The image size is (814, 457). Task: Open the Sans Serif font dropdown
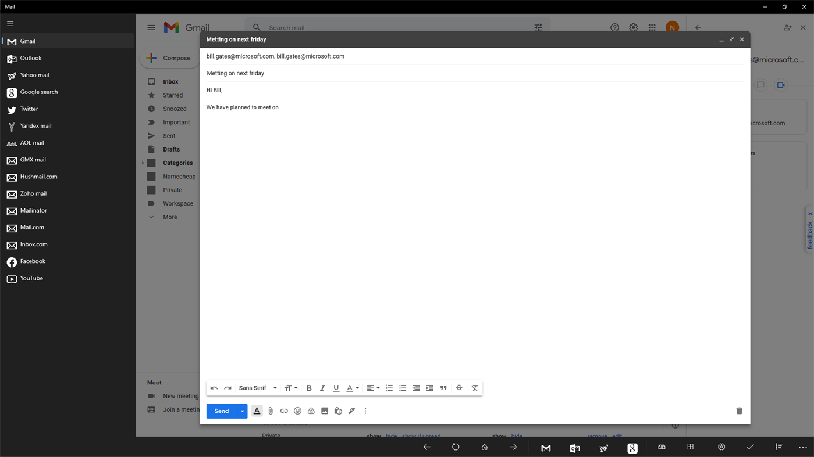click(x=258, y=388)
